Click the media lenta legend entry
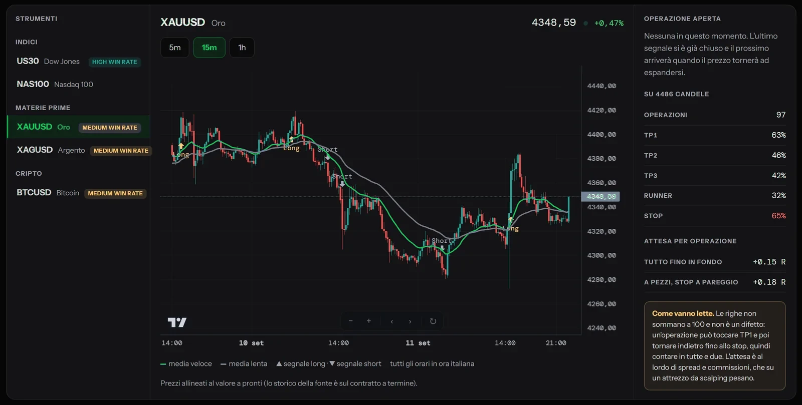802x405 pixels. 244,364
